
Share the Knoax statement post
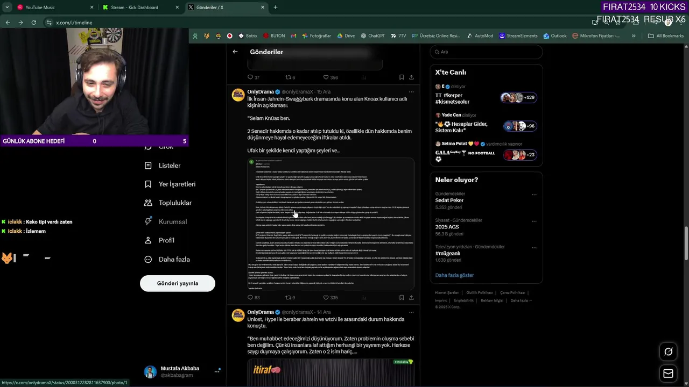(411, 297)
